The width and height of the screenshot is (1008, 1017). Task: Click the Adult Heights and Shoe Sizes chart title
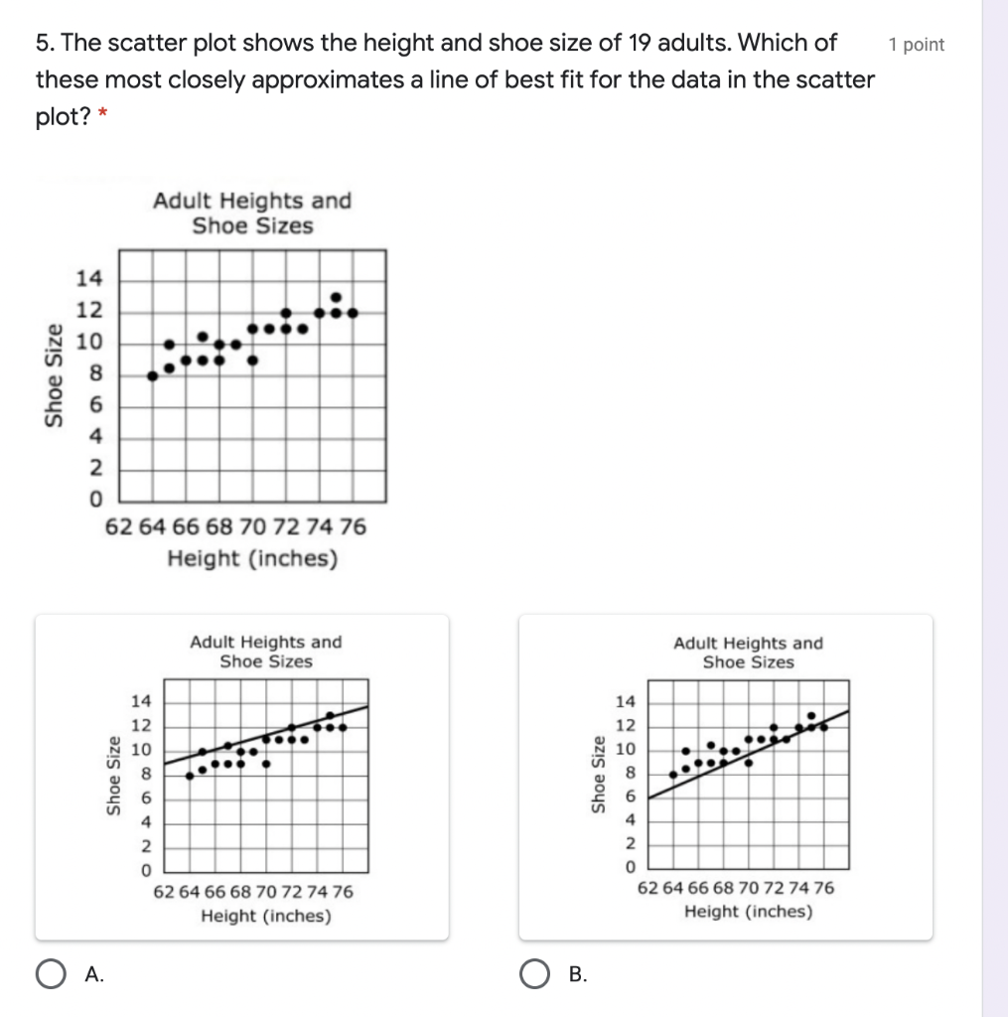tap(250, 212)
